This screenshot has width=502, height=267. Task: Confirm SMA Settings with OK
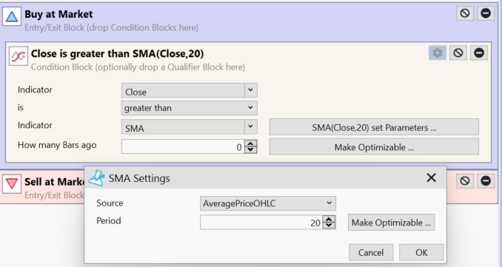pyautogui.click(x=421, y=252)
